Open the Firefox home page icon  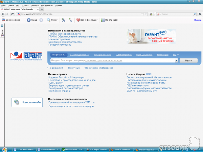coord(200,14)
